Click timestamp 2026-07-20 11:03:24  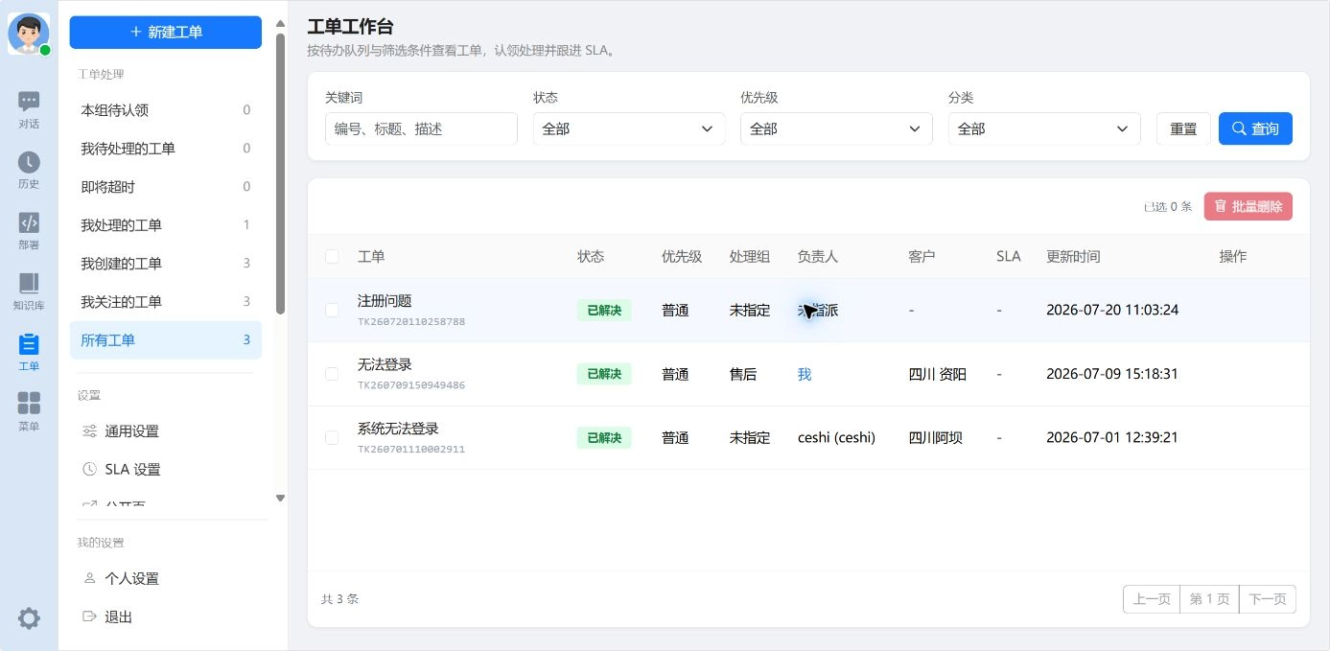tap(1112, 311)
